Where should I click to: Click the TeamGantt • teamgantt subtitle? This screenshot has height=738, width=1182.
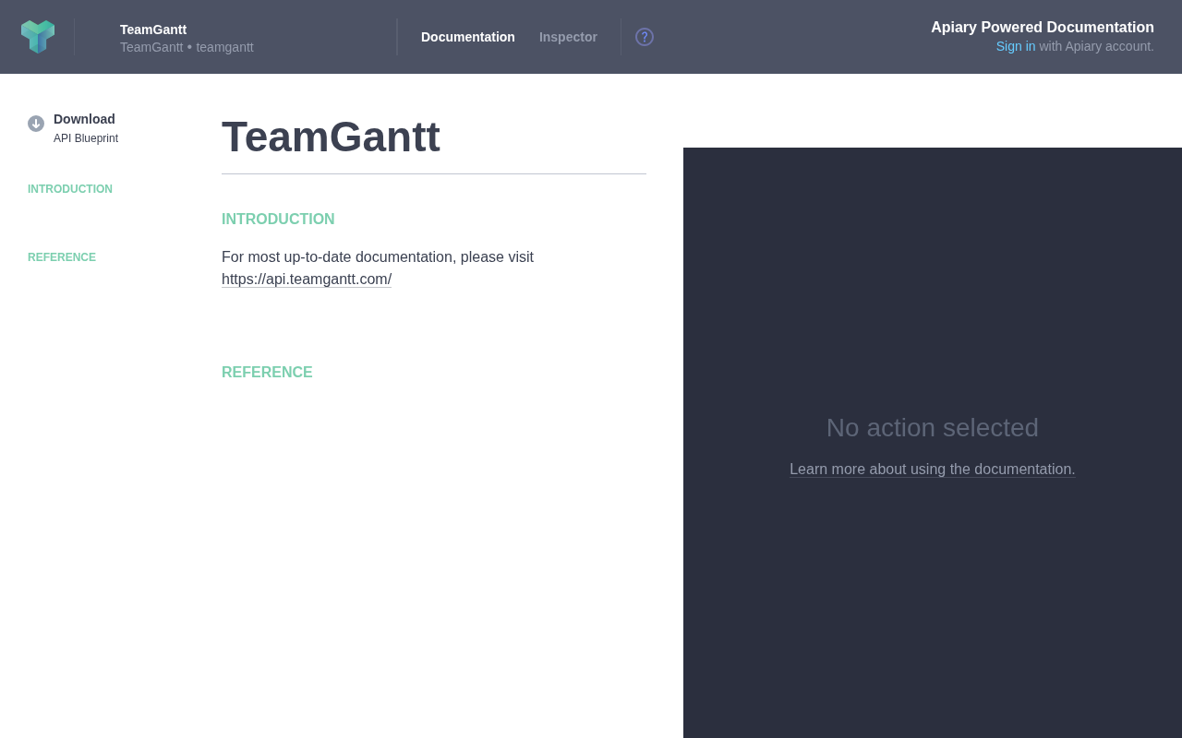[x=187, y=47]
